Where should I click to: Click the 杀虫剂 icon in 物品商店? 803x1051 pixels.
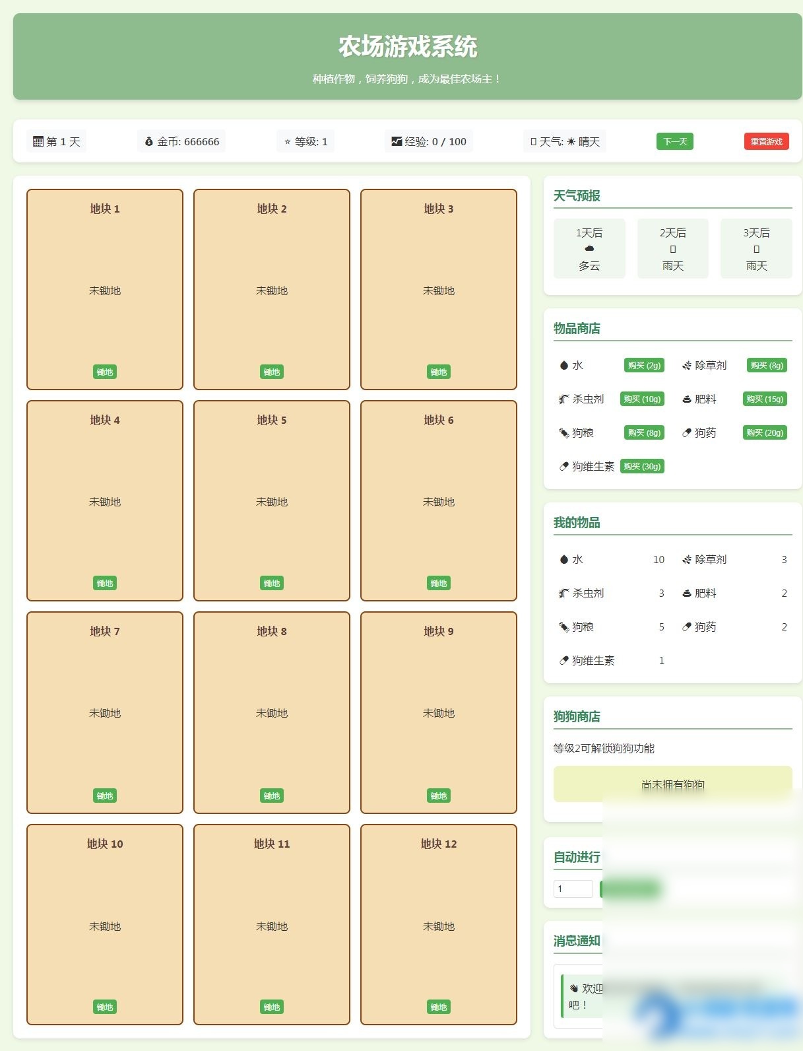[564, 399]
